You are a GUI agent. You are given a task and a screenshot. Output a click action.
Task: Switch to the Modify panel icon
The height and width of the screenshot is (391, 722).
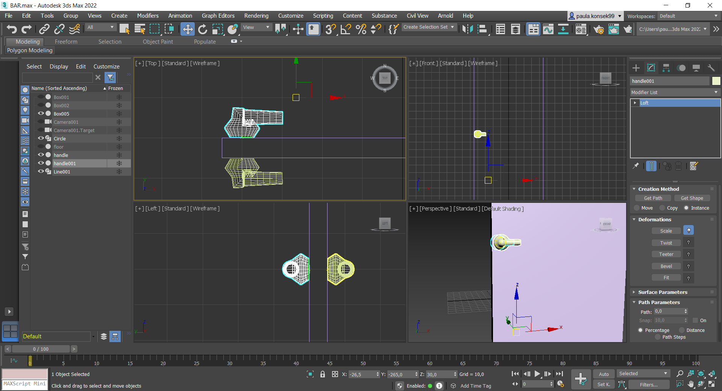tap(651, 68)
